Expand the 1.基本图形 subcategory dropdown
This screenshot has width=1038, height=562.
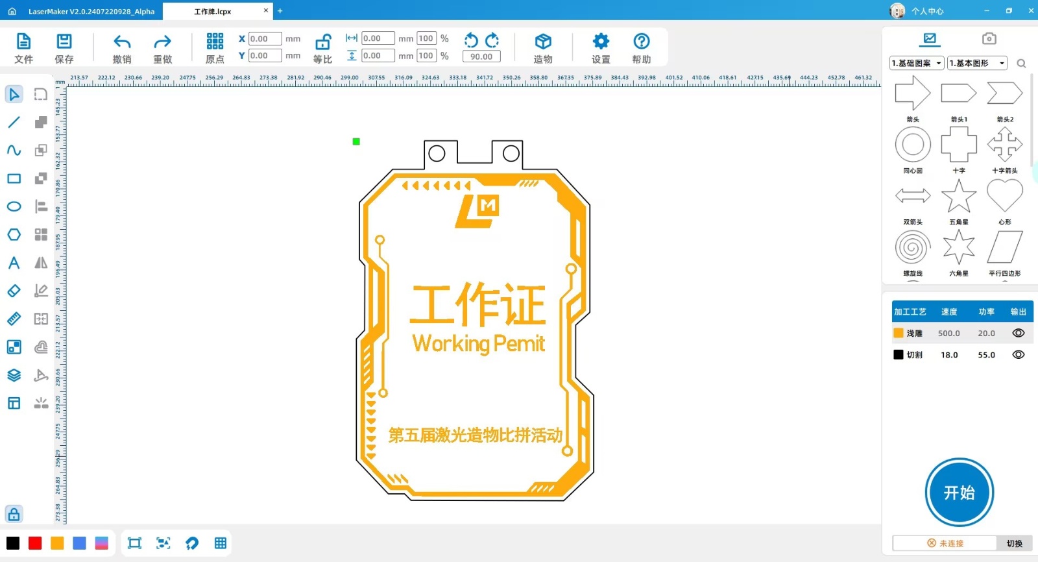977,63
